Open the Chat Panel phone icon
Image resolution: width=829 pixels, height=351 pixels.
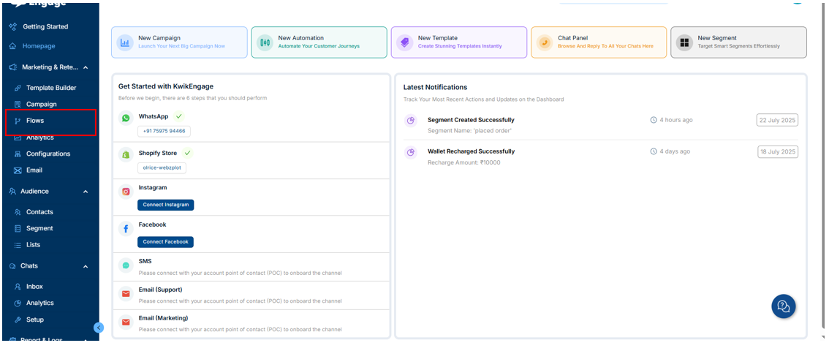(x=544, y=42)
